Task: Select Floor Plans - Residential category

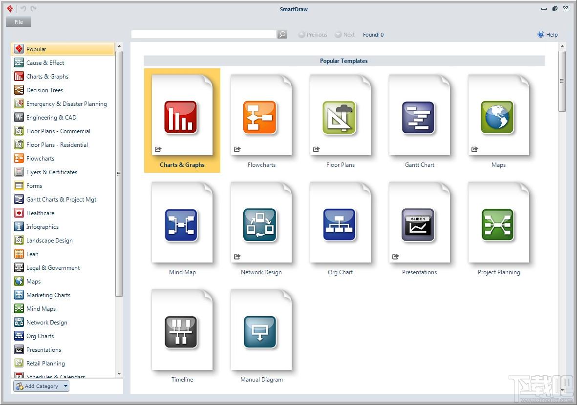Action: point(63,145)
